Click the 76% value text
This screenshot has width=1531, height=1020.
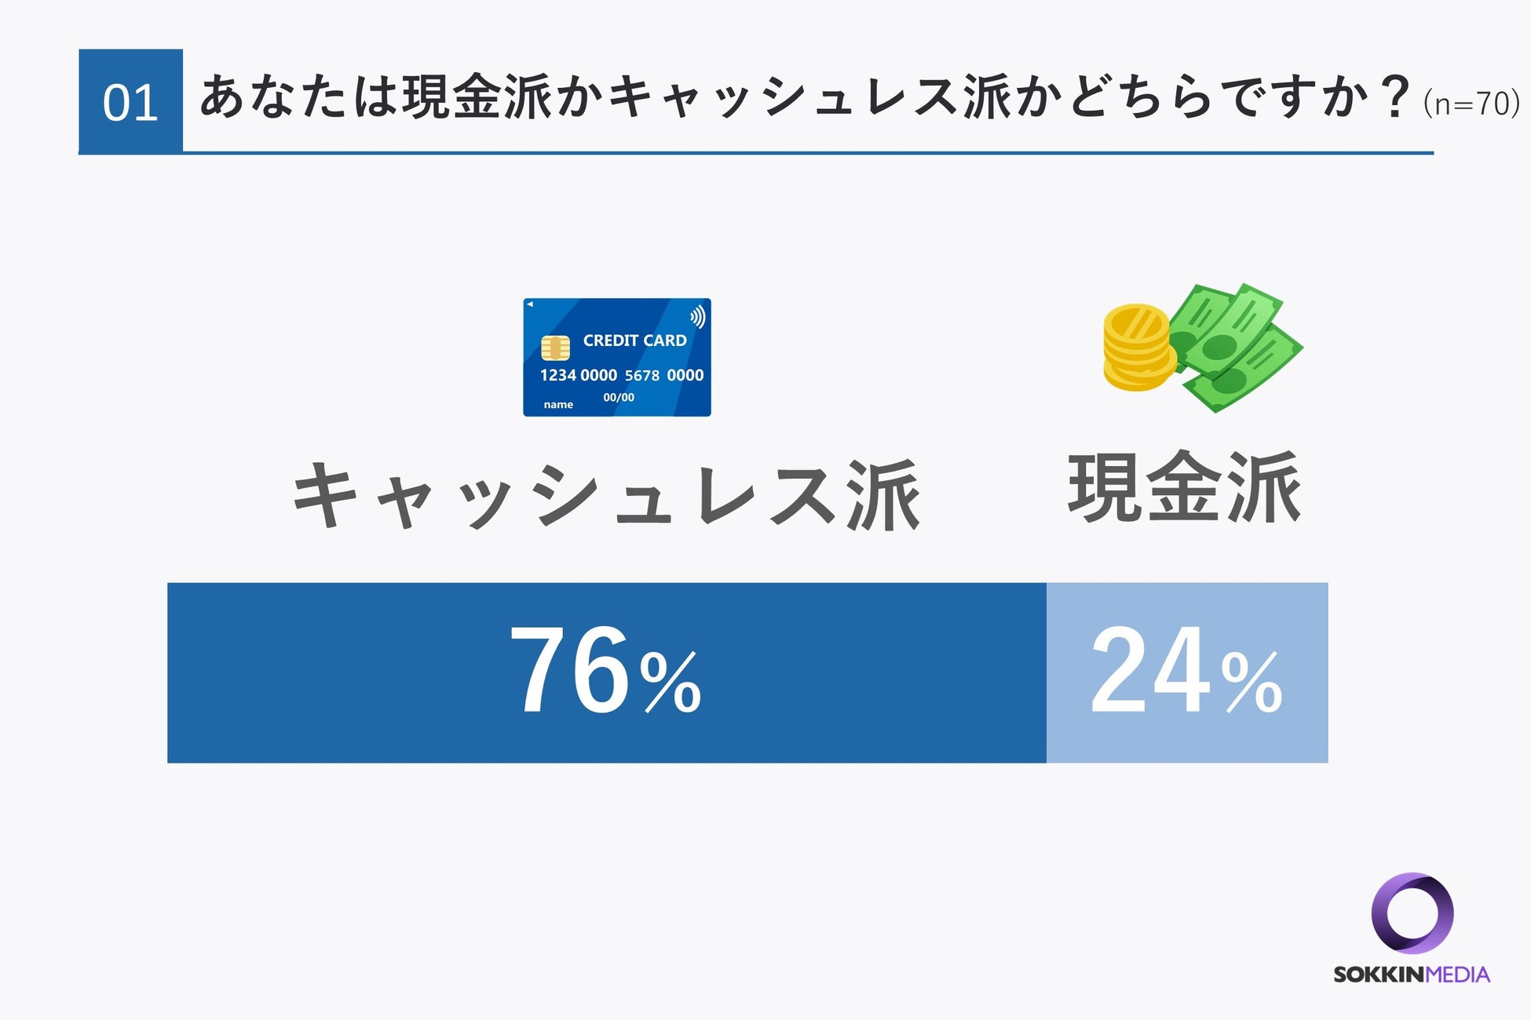(x=605, y=671)
